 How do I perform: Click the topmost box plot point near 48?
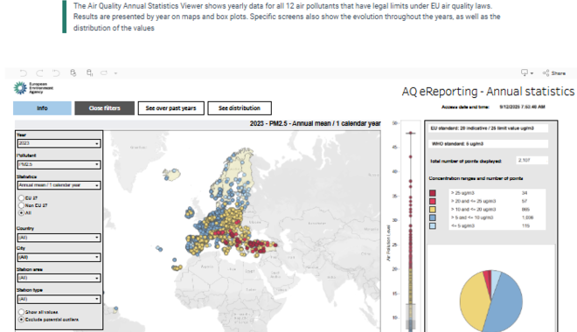tap(411, 133)
